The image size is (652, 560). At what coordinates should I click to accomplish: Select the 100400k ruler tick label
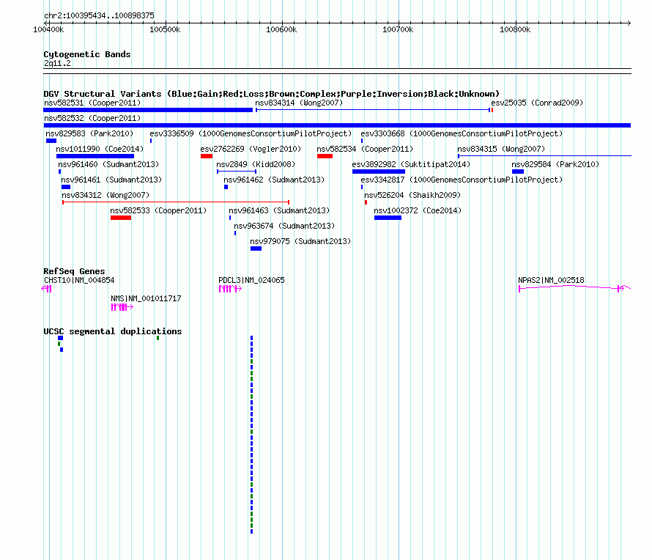coord(48,30)
